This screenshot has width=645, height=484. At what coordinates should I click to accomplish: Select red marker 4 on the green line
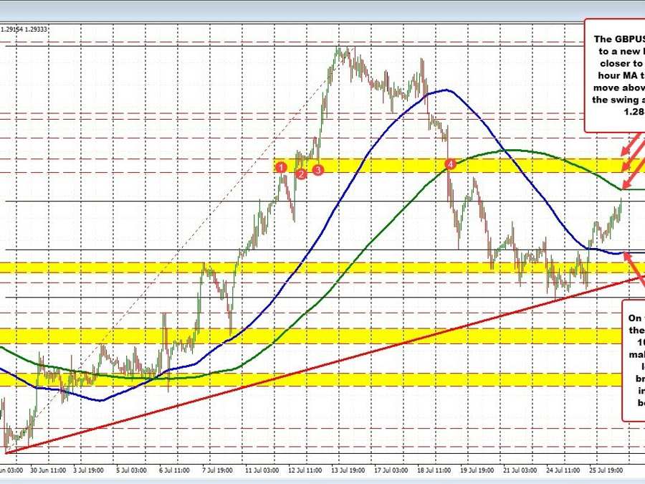tap(450, 165)
